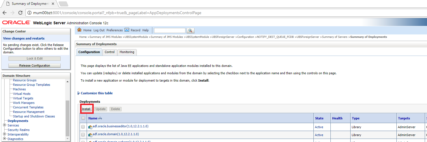
Task: Open Virtual Targets tree item
Action: pos(23,98)
